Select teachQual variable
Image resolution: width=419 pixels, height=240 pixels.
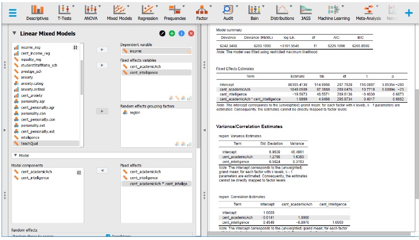click(x=46, y=144)
